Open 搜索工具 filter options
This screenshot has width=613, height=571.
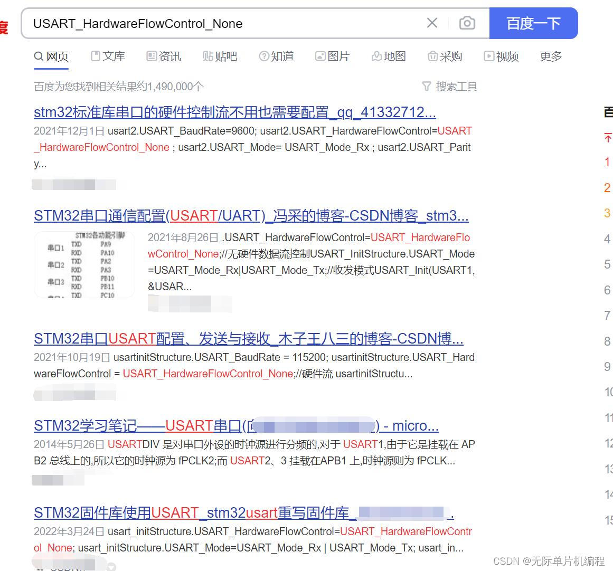point(450,87)
